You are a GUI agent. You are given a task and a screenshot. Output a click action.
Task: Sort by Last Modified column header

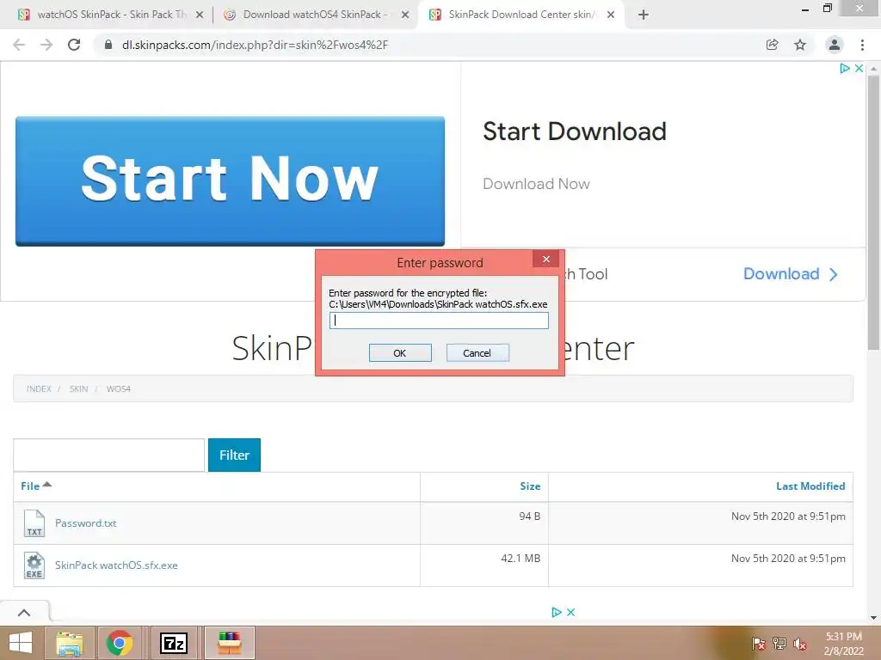pos(810,486)
